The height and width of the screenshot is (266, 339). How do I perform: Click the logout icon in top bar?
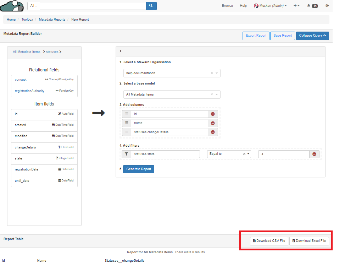[327, 6]
